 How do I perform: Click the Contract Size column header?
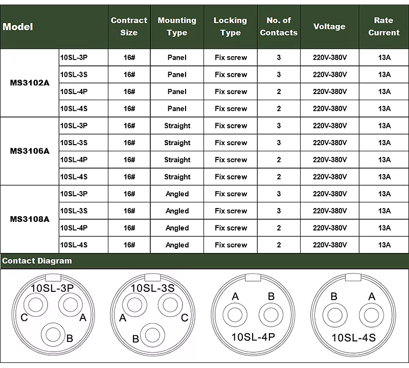tap(129, 27)
